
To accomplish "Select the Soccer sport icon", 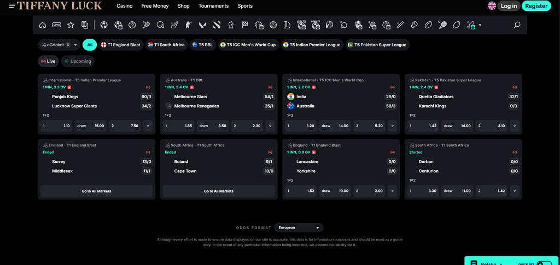I will pos(104,25).
